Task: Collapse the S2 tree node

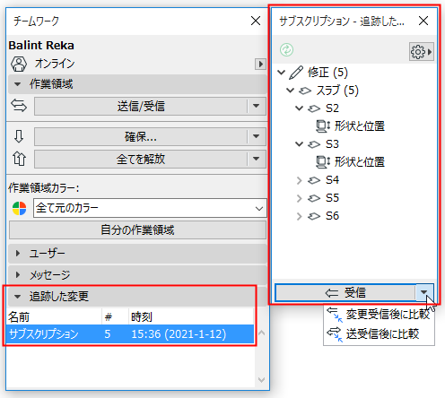Action: (299, 108)
